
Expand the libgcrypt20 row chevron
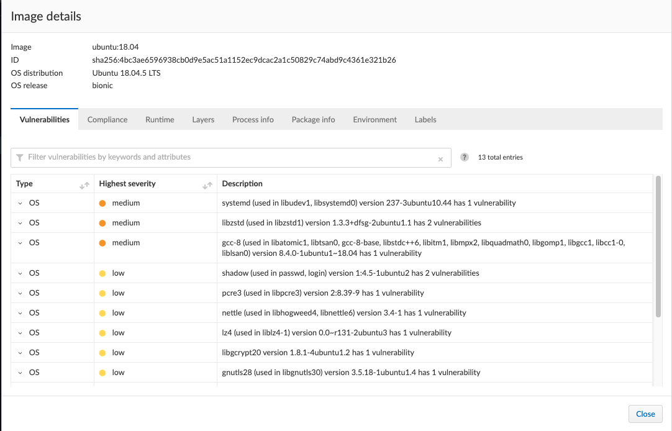20,353
